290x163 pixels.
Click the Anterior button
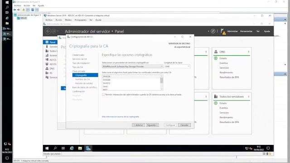[x=138, y=125]
